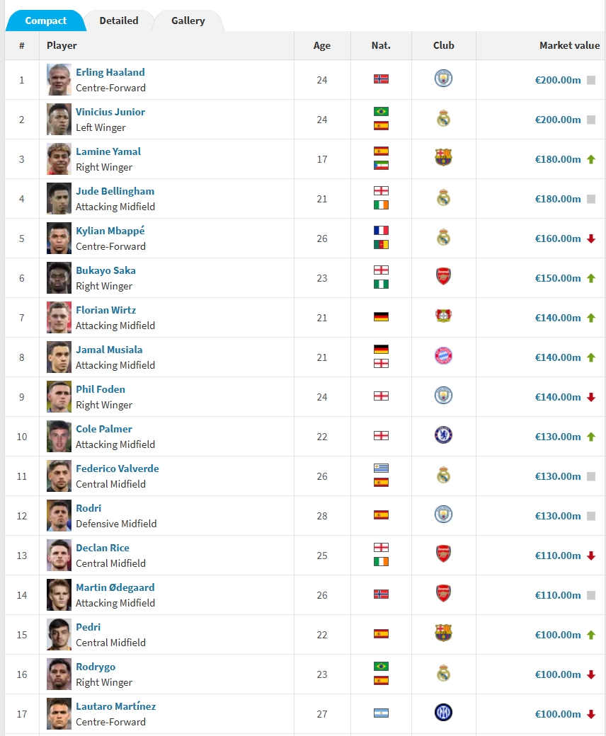606x736 pixels.
Task: Click the Market value column header
Action: pyautogui.click(x=569, y=45)
